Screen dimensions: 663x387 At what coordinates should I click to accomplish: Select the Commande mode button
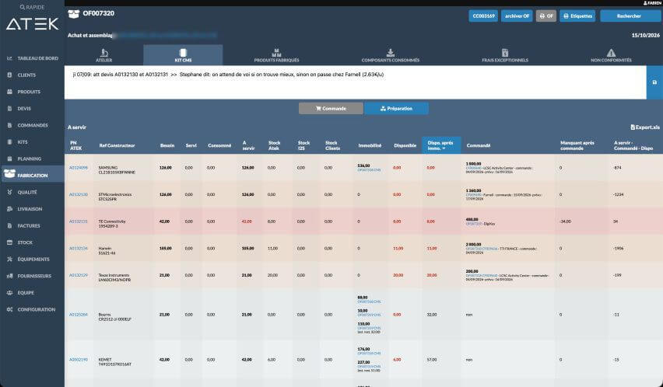[331, 109]
